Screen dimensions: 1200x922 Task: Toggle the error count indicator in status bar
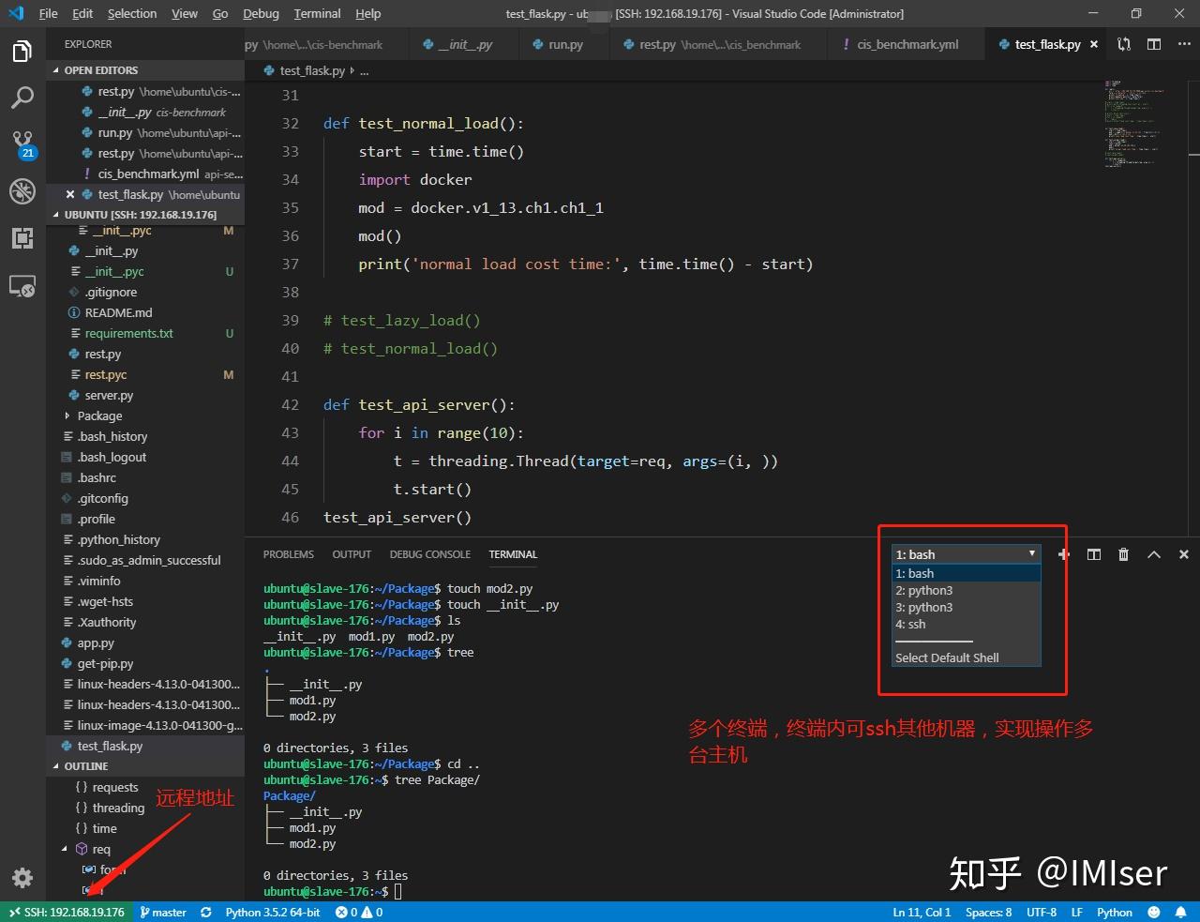(x=358, y=911)
